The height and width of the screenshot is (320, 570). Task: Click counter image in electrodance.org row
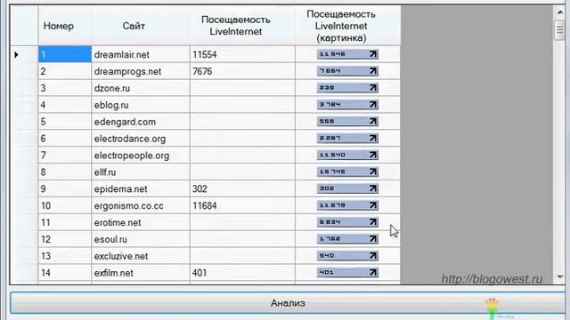[347, 139]
